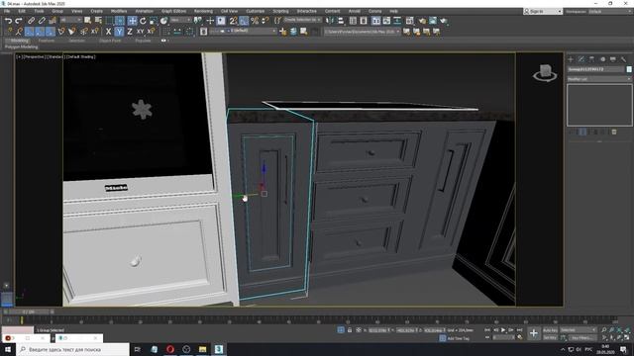Click the Maximize Viewport toggle icon
The width and height of the screenshot is (634, 356).
point(627,337)
